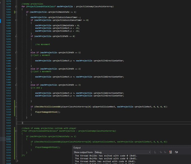Viewport: 191px width, 164px height.
Task: Click '*/' comment end on line 5335
Action: [24, 155]
